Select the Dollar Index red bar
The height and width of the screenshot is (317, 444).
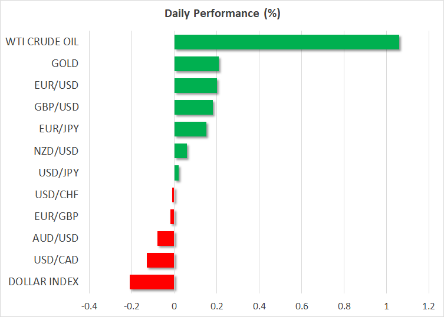(x=152, y=282)
